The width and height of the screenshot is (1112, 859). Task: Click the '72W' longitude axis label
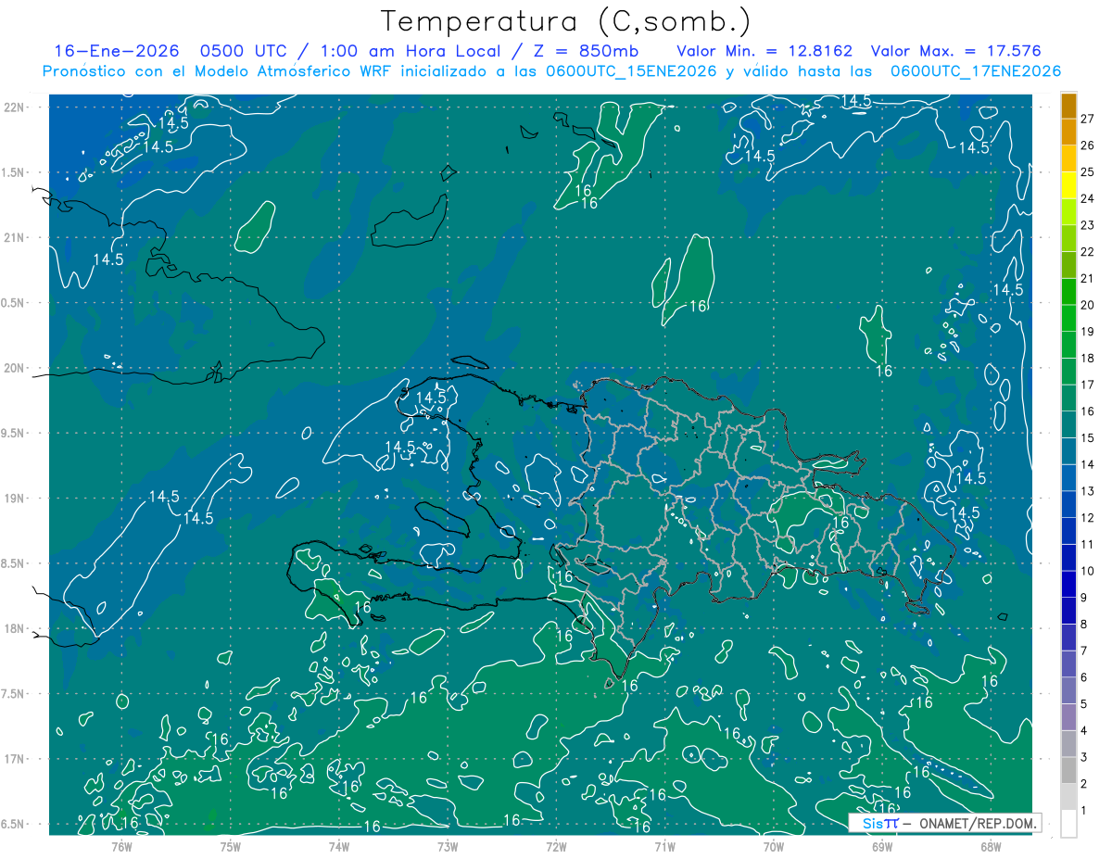(556, 845)
